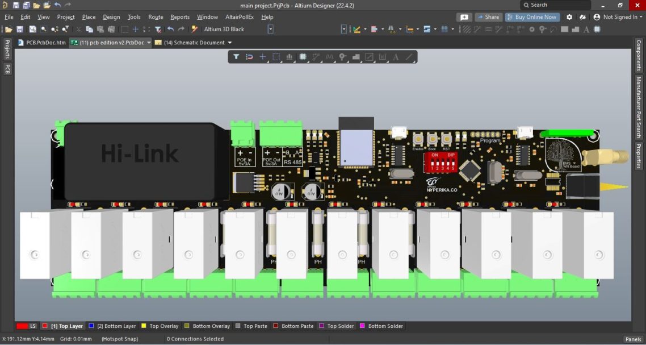
Task: Expand the Schematic Document tab dropdown
Action: [230, 43]
